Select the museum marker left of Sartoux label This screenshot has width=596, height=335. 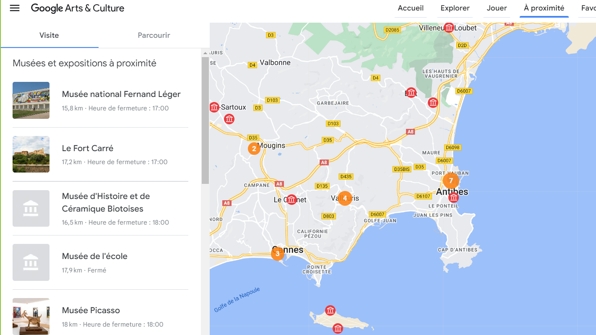[214, 107]
